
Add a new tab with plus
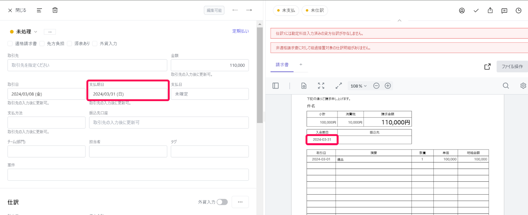coord(301,65)
